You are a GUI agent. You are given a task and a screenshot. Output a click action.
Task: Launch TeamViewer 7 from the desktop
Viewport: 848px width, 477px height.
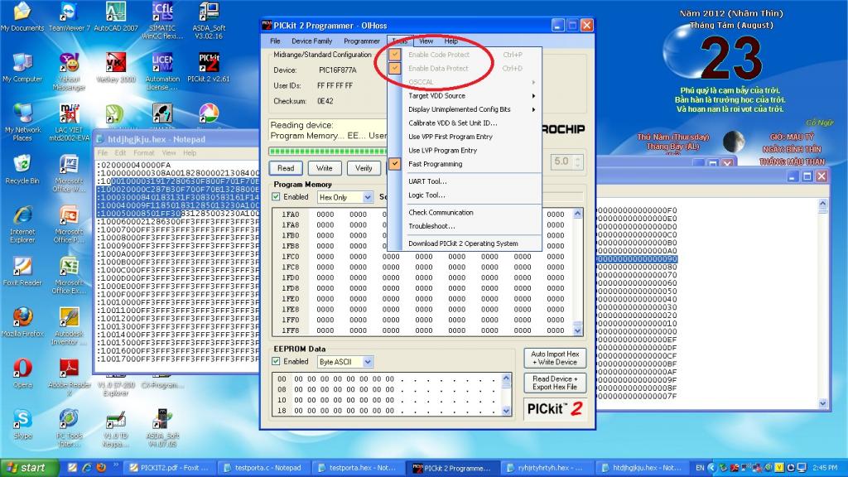click(x=69, y=13)
